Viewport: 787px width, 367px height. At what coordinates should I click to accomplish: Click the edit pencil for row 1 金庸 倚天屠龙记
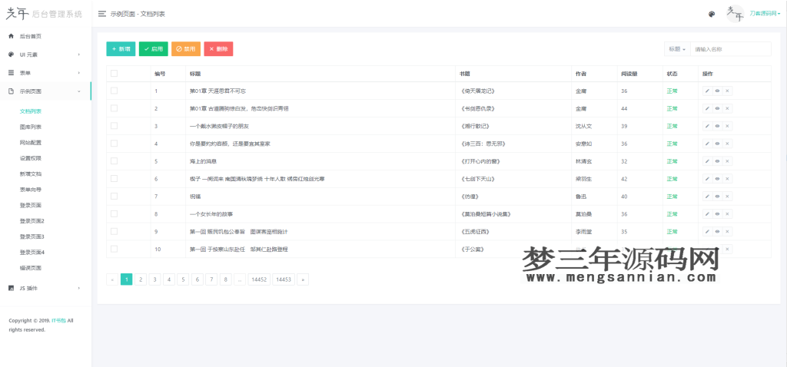tap(707, 91)
